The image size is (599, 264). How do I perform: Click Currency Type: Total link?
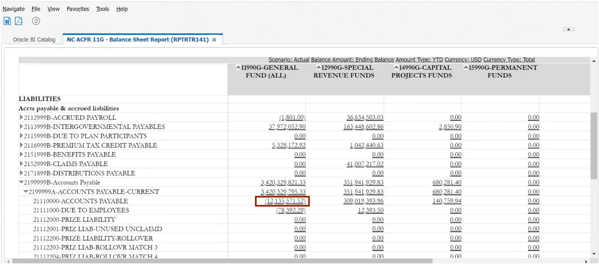pyautogui.click(x=509, y=59)
